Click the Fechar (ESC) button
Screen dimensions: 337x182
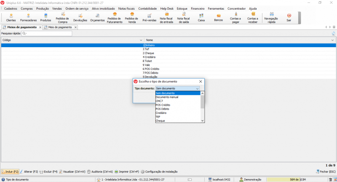click(326, 172)
